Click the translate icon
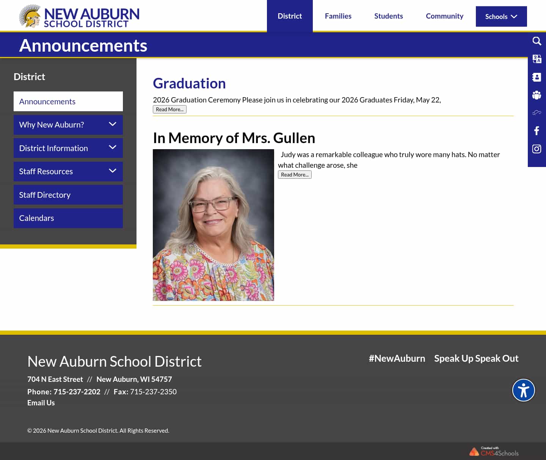 pos(537,59)
